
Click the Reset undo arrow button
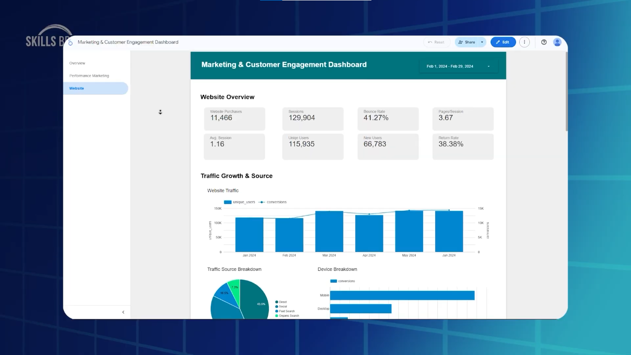pyautogui.click(x=436, y=42)
